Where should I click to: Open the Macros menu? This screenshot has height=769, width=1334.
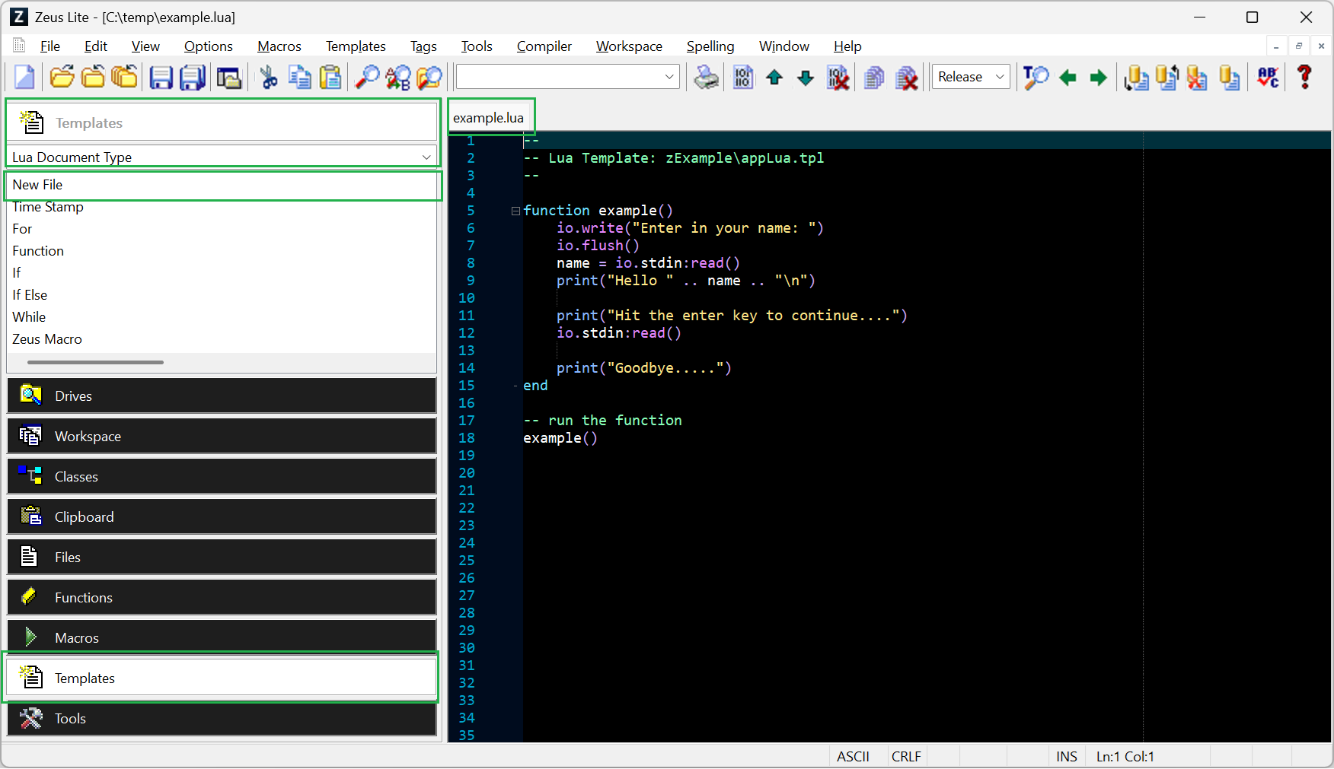click(x=279, y=46)
